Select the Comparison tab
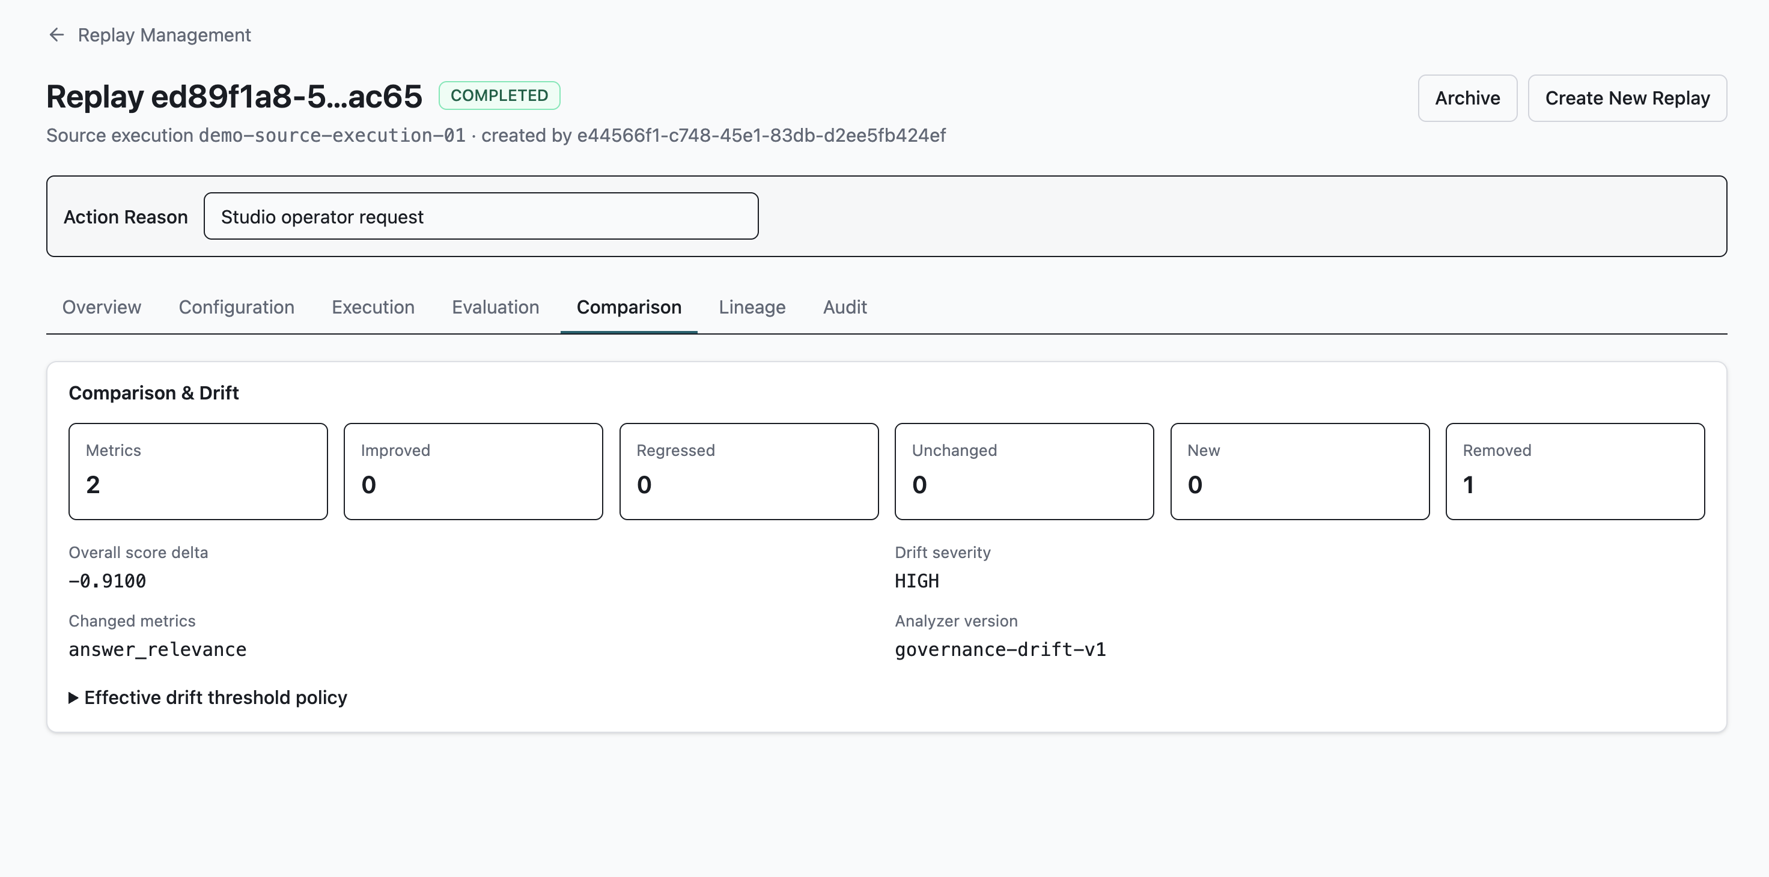 click(629, 307)
